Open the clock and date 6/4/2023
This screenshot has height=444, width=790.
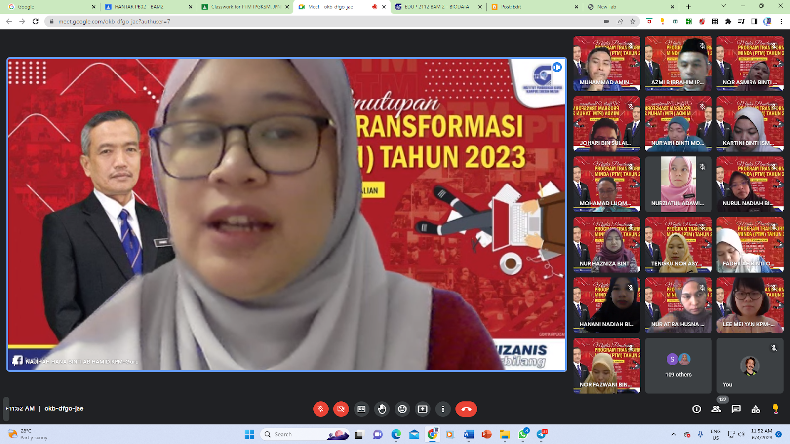762,434
